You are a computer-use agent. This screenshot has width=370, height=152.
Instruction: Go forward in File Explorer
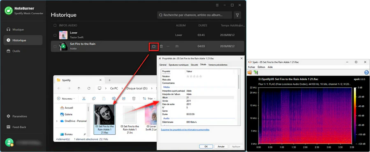(x=69, y=88)
